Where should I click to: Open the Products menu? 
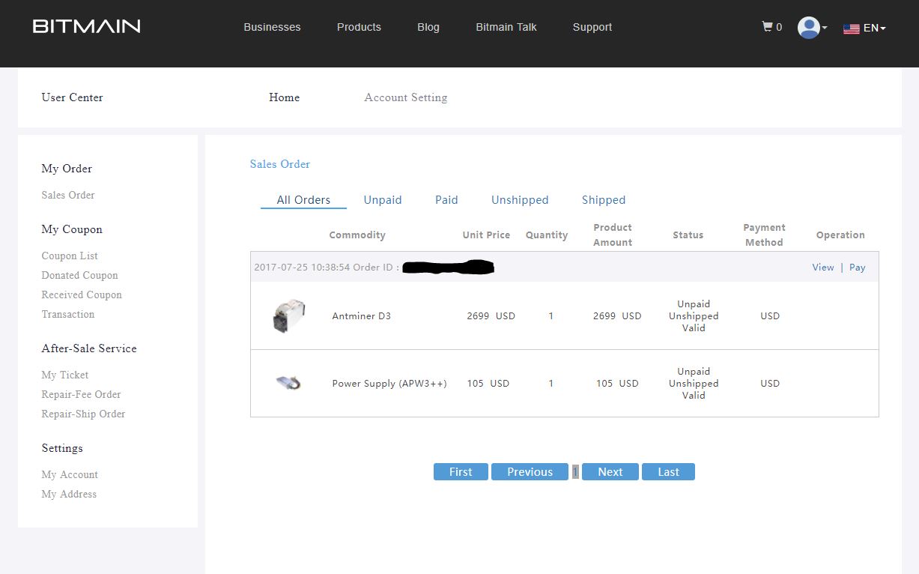coord(359,27)
